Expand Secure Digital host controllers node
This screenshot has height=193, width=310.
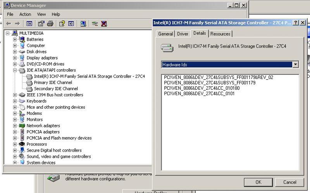pos(15,150)
